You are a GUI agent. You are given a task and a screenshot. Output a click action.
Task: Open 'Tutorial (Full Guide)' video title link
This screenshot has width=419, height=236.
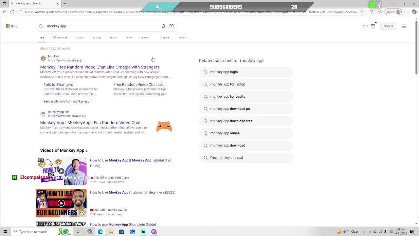tap(131, 163)
